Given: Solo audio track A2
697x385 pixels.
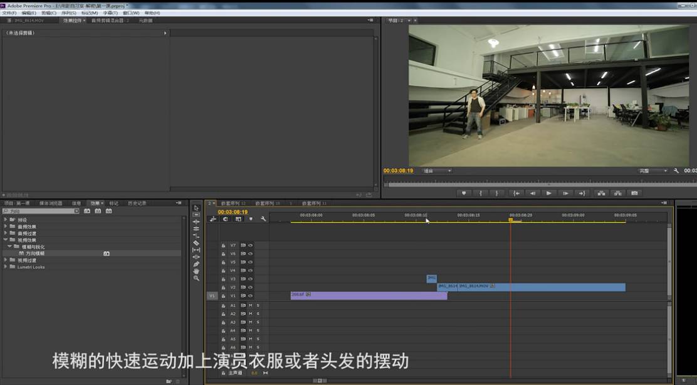Looking at the screenshot, I should [258, 314].
